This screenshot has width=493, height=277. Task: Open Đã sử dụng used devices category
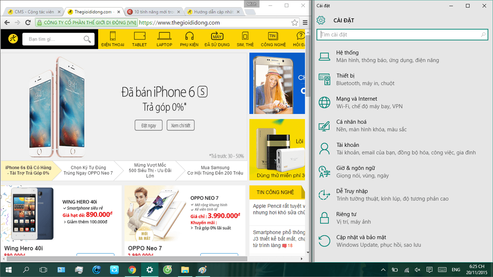pos(217,39)
